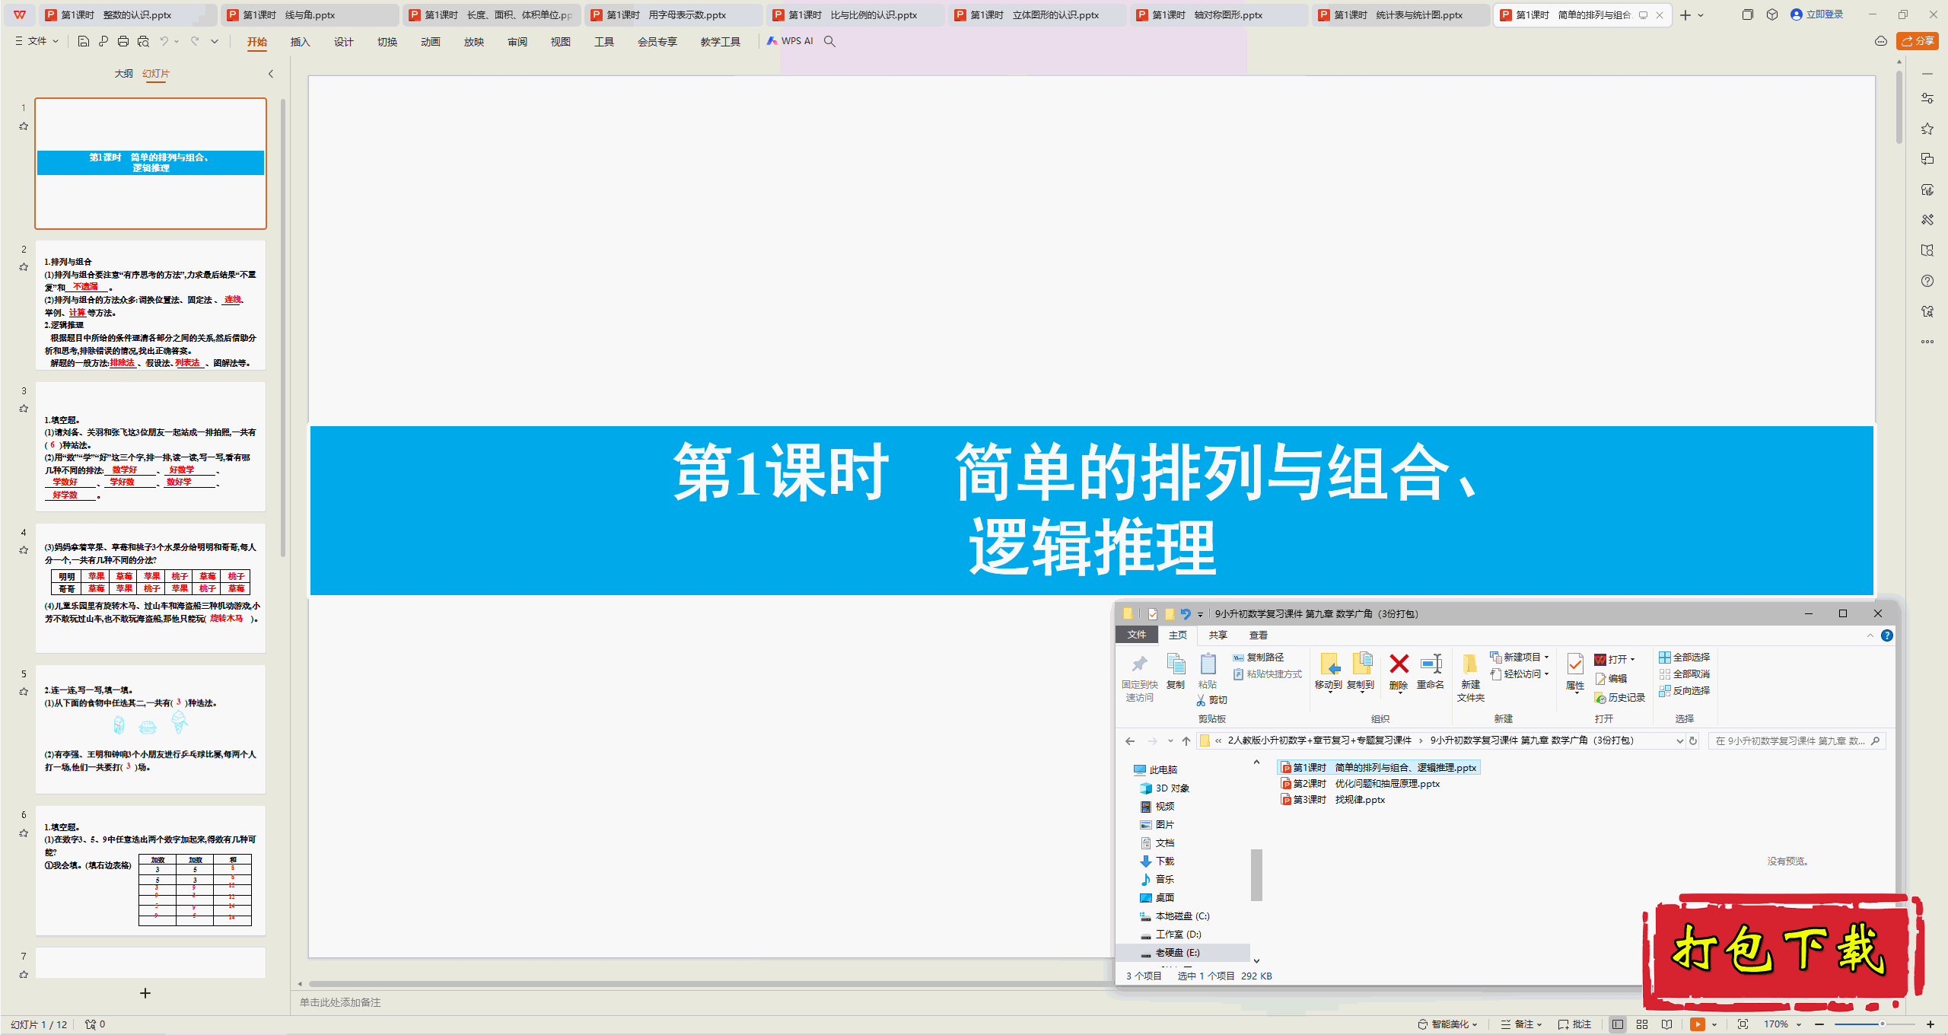Click New Folder in the File Explorer ribbon
This screenshot has width=1948, height=1035.
(x=1470, y=677)
